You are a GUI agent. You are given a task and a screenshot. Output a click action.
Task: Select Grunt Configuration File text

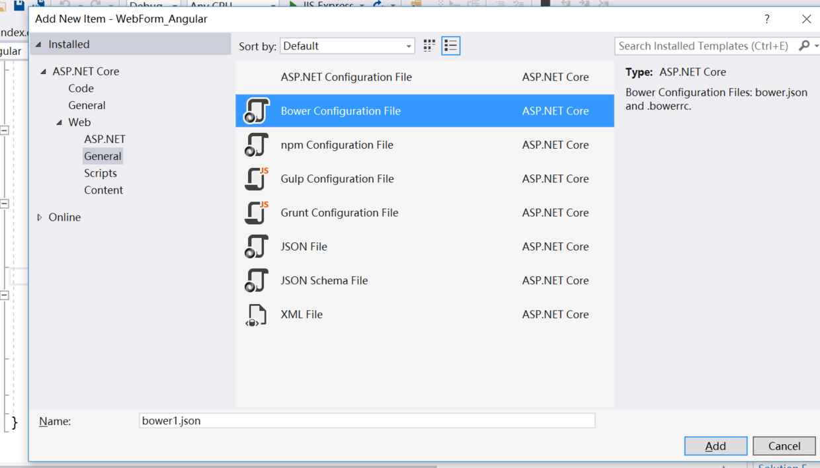tap(339, 213)
